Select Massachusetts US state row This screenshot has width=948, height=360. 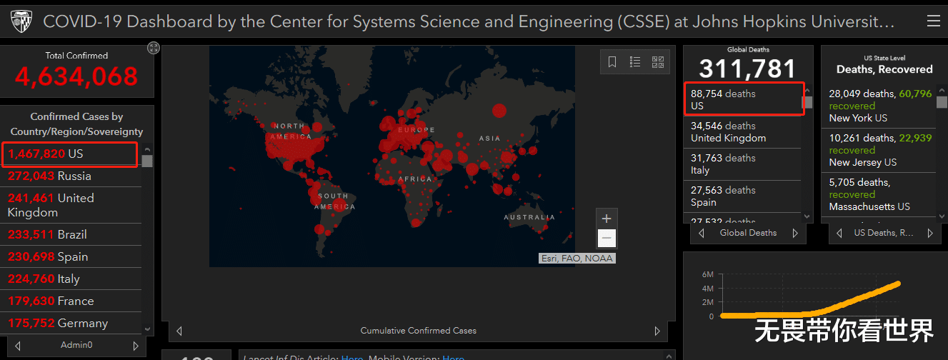point(879,194)
